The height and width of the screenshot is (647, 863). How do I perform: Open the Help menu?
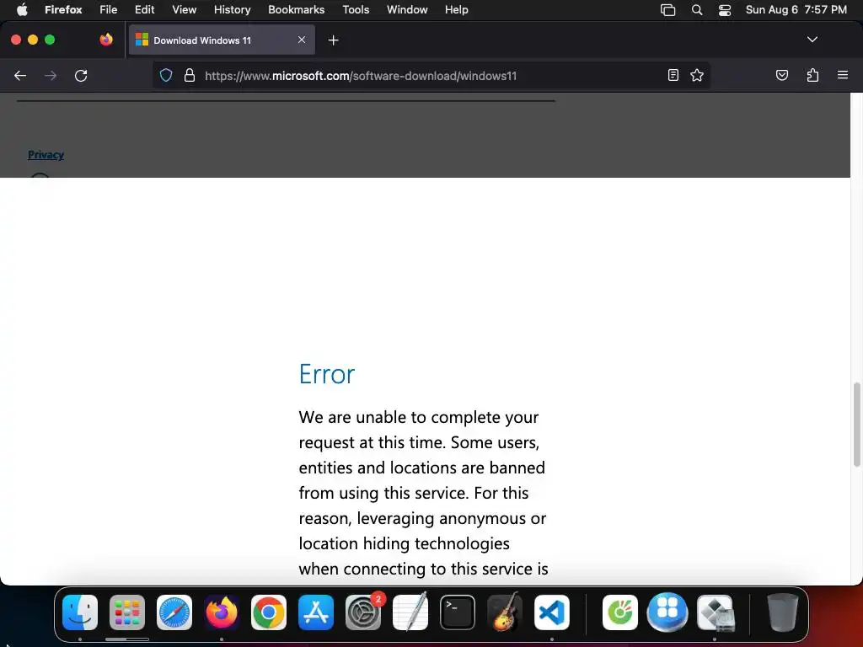tap(456, 10)
